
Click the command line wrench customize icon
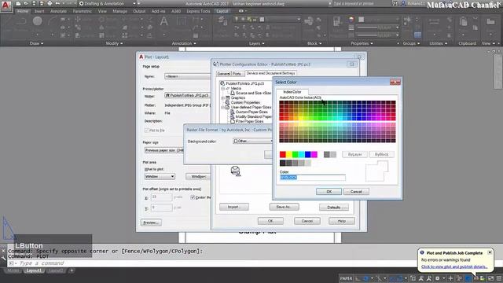point(3,258)
